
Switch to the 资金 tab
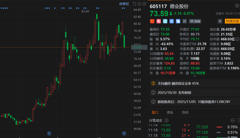point(170,112)
